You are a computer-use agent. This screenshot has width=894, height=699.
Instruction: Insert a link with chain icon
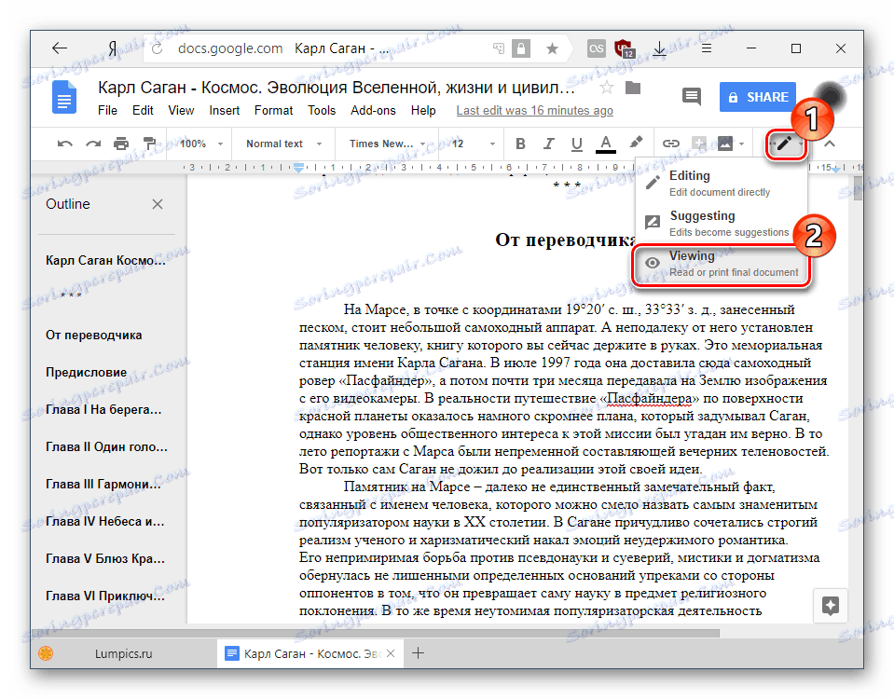click(x=670, y=144)
